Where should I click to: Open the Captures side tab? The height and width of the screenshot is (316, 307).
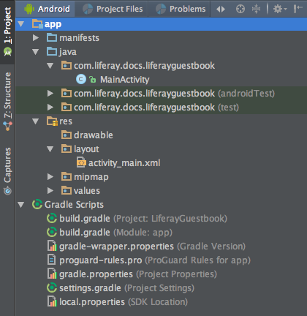click(7, 170)
